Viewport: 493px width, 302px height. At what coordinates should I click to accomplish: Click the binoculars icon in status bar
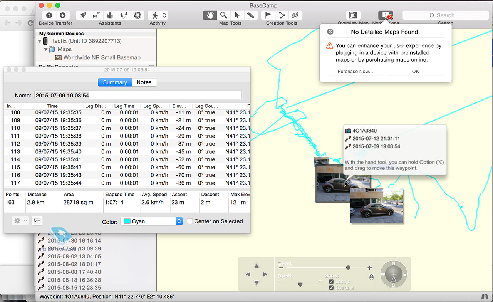(x=485, y=297)
